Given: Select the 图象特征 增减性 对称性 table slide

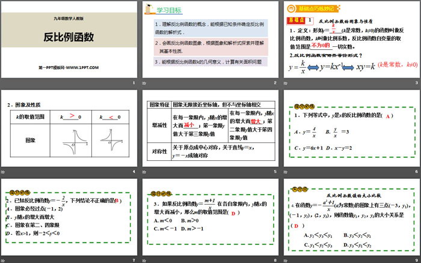Looking at the screenshot, I should pos(210,128).
